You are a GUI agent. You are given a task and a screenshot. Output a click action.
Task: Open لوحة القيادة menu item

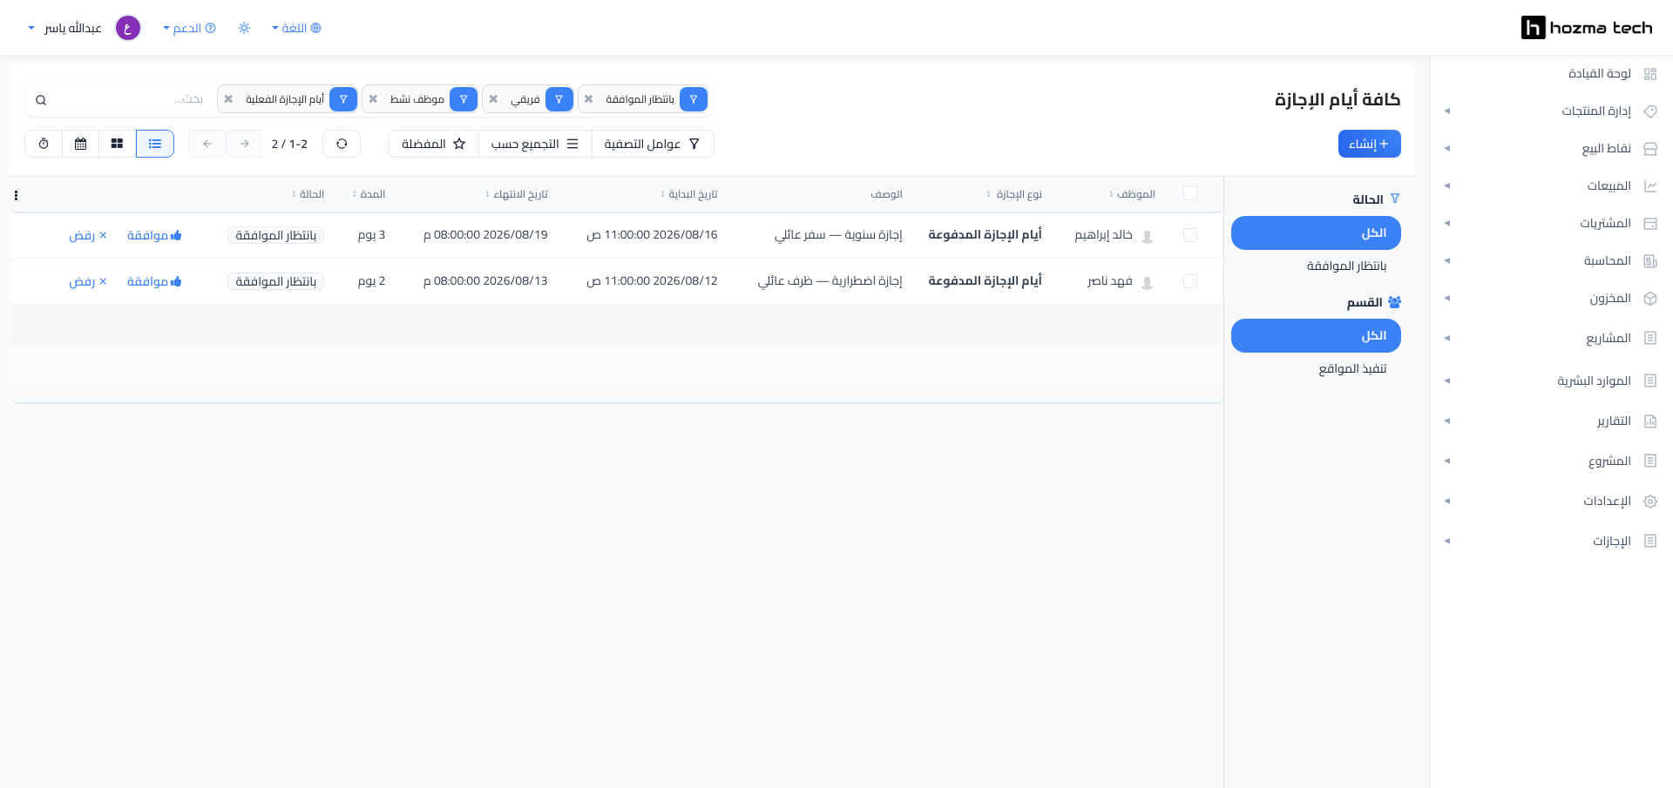pos(1600,74)
